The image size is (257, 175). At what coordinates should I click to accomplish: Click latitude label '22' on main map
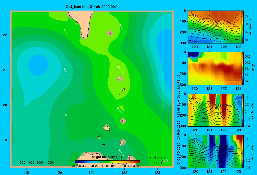pyautogui.click(x=5, y=35)
